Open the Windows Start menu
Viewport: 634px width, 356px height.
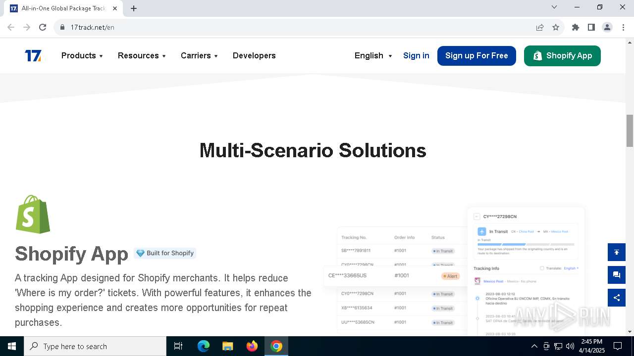12,346
